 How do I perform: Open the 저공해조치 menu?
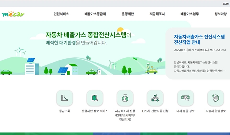tap(157, 14)
